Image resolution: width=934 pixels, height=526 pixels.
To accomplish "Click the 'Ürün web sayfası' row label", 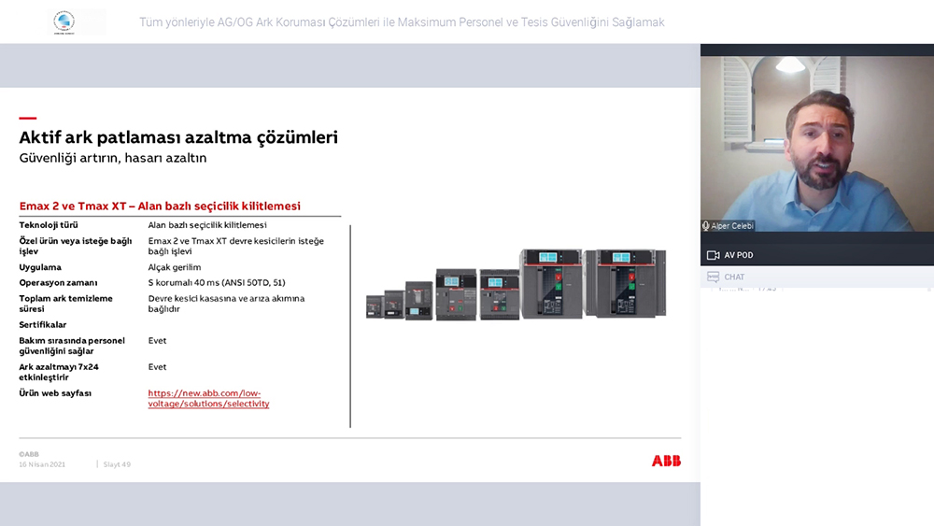I will click(x=55, y=393).
